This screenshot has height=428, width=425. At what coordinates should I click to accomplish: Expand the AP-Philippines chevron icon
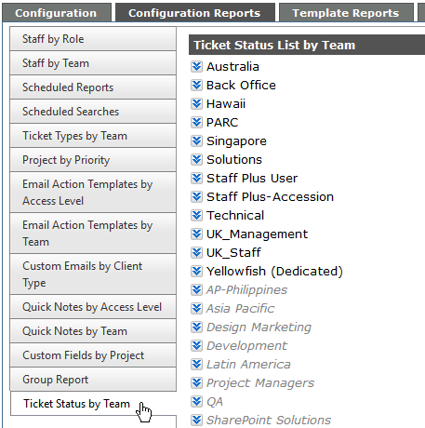[x=196, y=289]
